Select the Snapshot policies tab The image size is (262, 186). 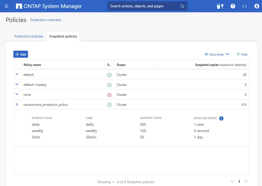pos(63,36)
